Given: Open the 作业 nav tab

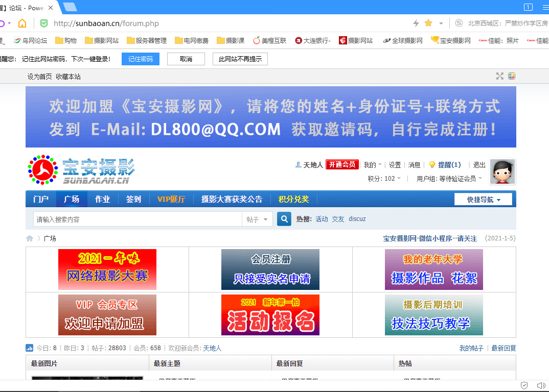Looking at the screenshot, I should [103, 200].
